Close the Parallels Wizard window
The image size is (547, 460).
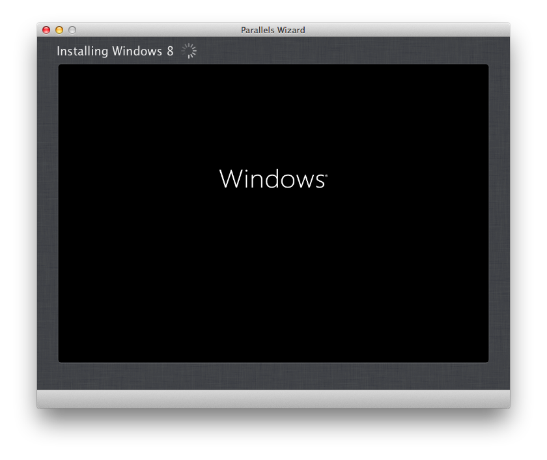[46, 30]
